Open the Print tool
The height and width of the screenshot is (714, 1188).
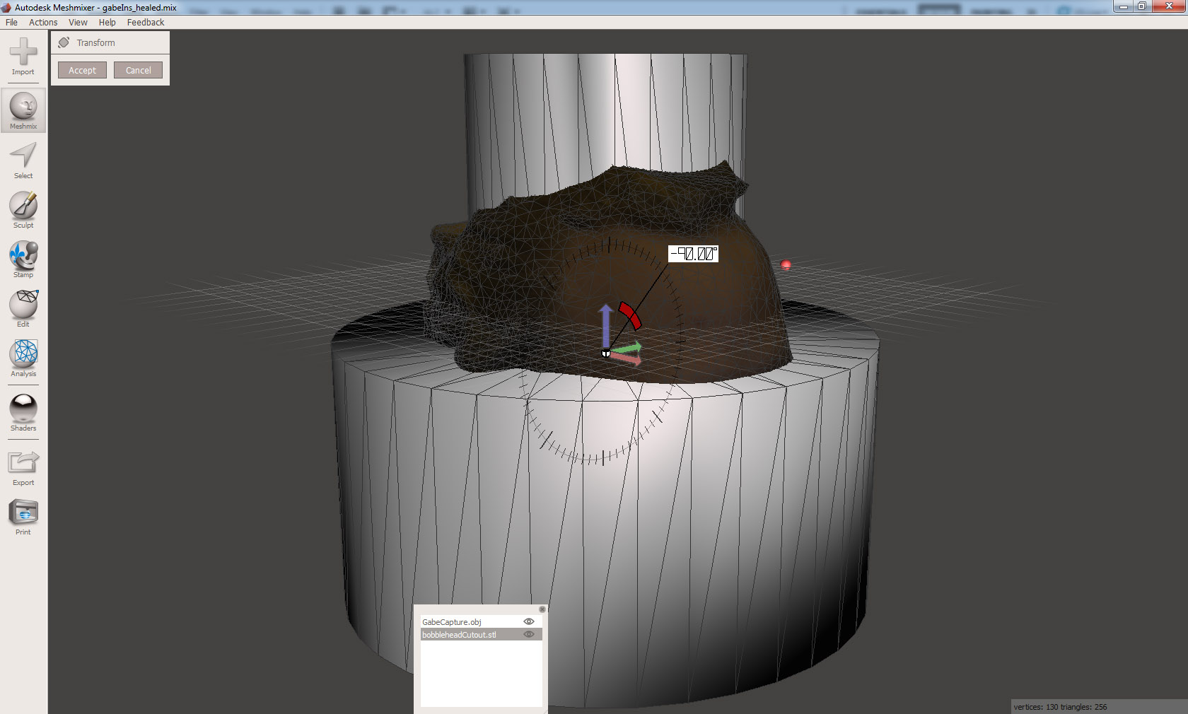(x=23, y=517)
